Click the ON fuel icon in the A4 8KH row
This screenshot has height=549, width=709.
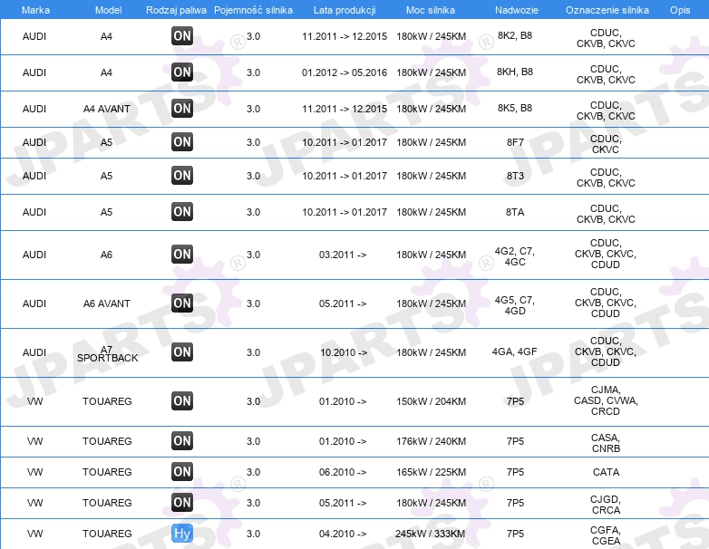(182, 72)
